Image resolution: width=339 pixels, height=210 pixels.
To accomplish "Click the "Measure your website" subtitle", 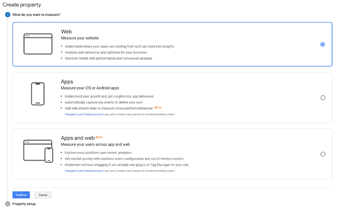I will 80,38.
